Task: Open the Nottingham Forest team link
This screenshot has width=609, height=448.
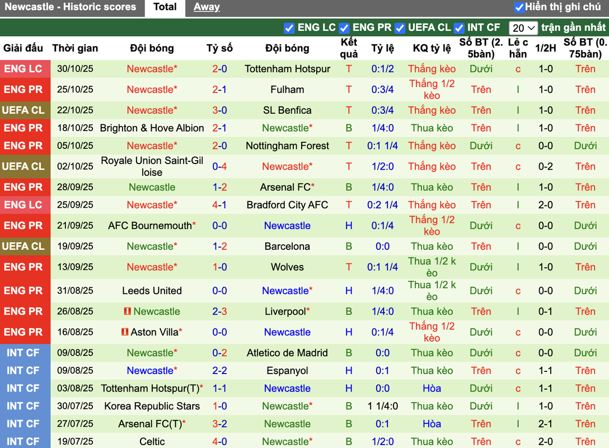Action: coord(287,146)
